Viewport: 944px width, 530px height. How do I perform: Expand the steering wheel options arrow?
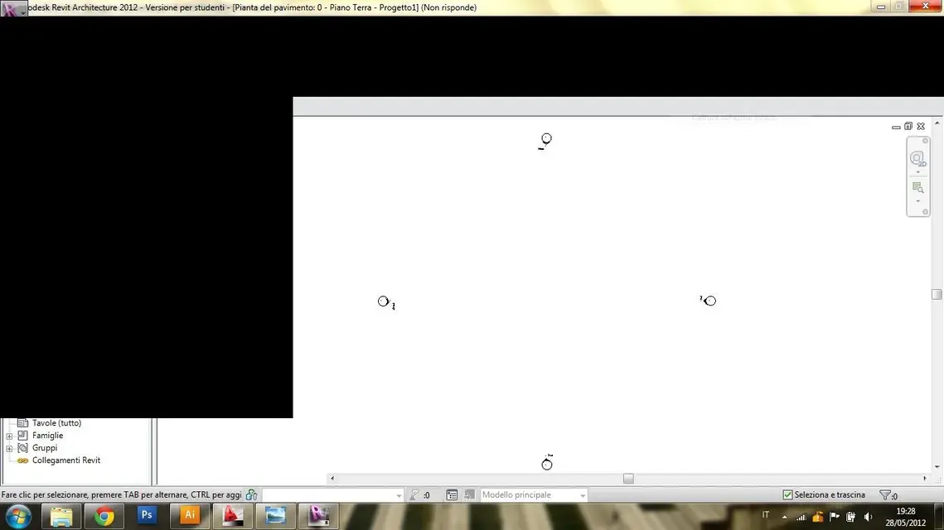918,172
